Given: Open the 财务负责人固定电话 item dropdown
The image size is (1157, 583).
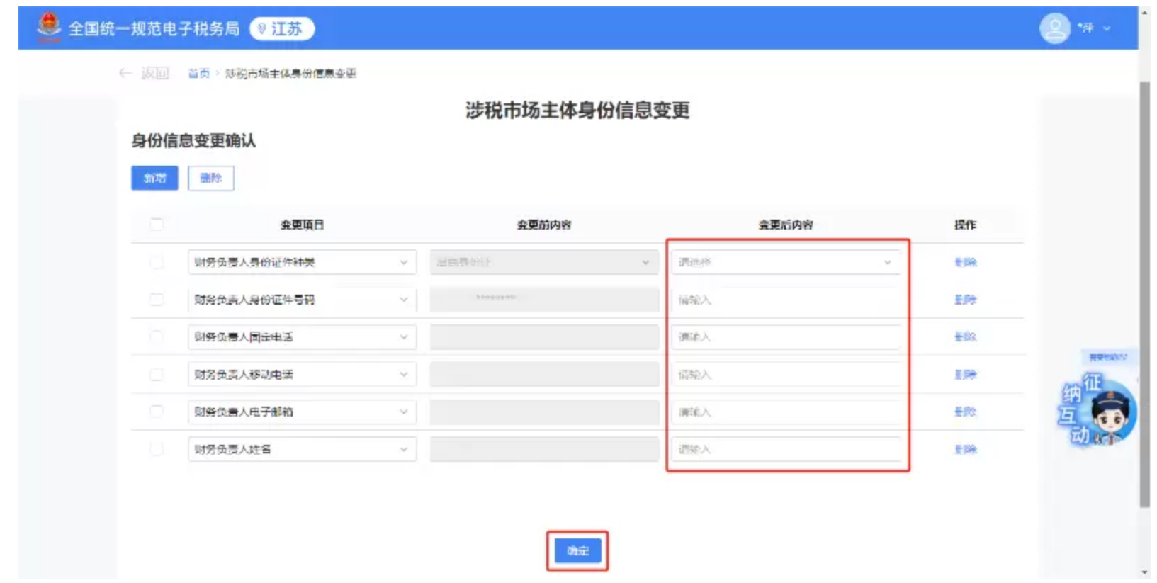Looking at the screenshot, I should tap(303, 336).
